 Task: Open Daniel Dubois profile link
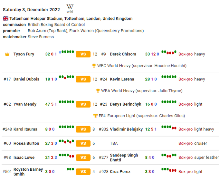tap(26, 79)
